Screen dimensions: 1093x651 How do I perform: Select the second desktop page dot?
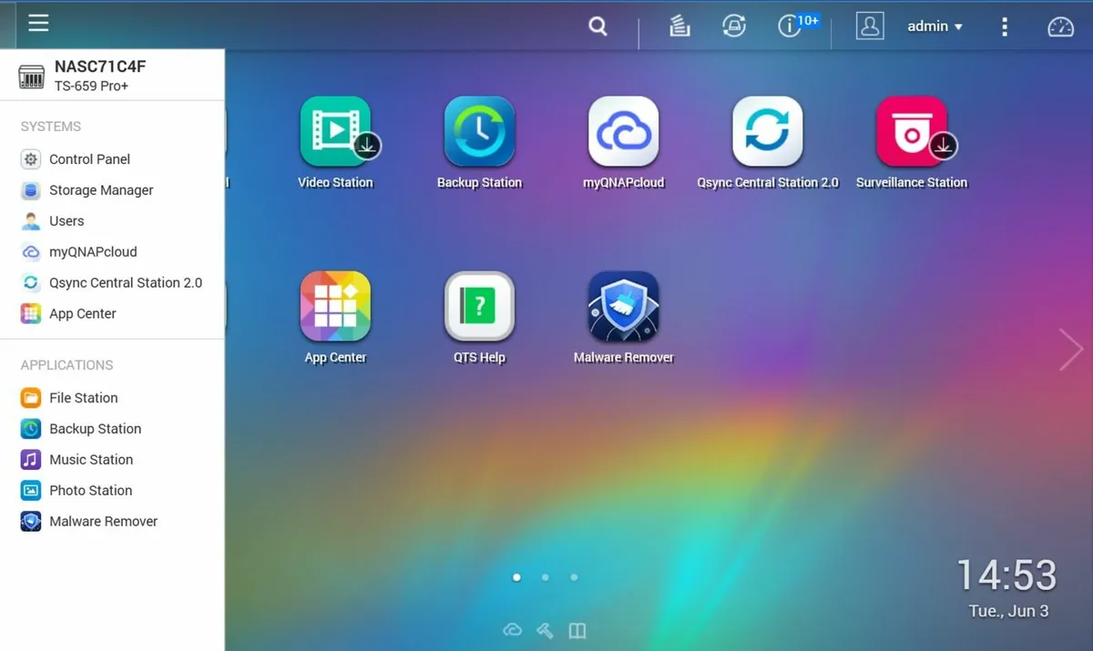(545, 577)
